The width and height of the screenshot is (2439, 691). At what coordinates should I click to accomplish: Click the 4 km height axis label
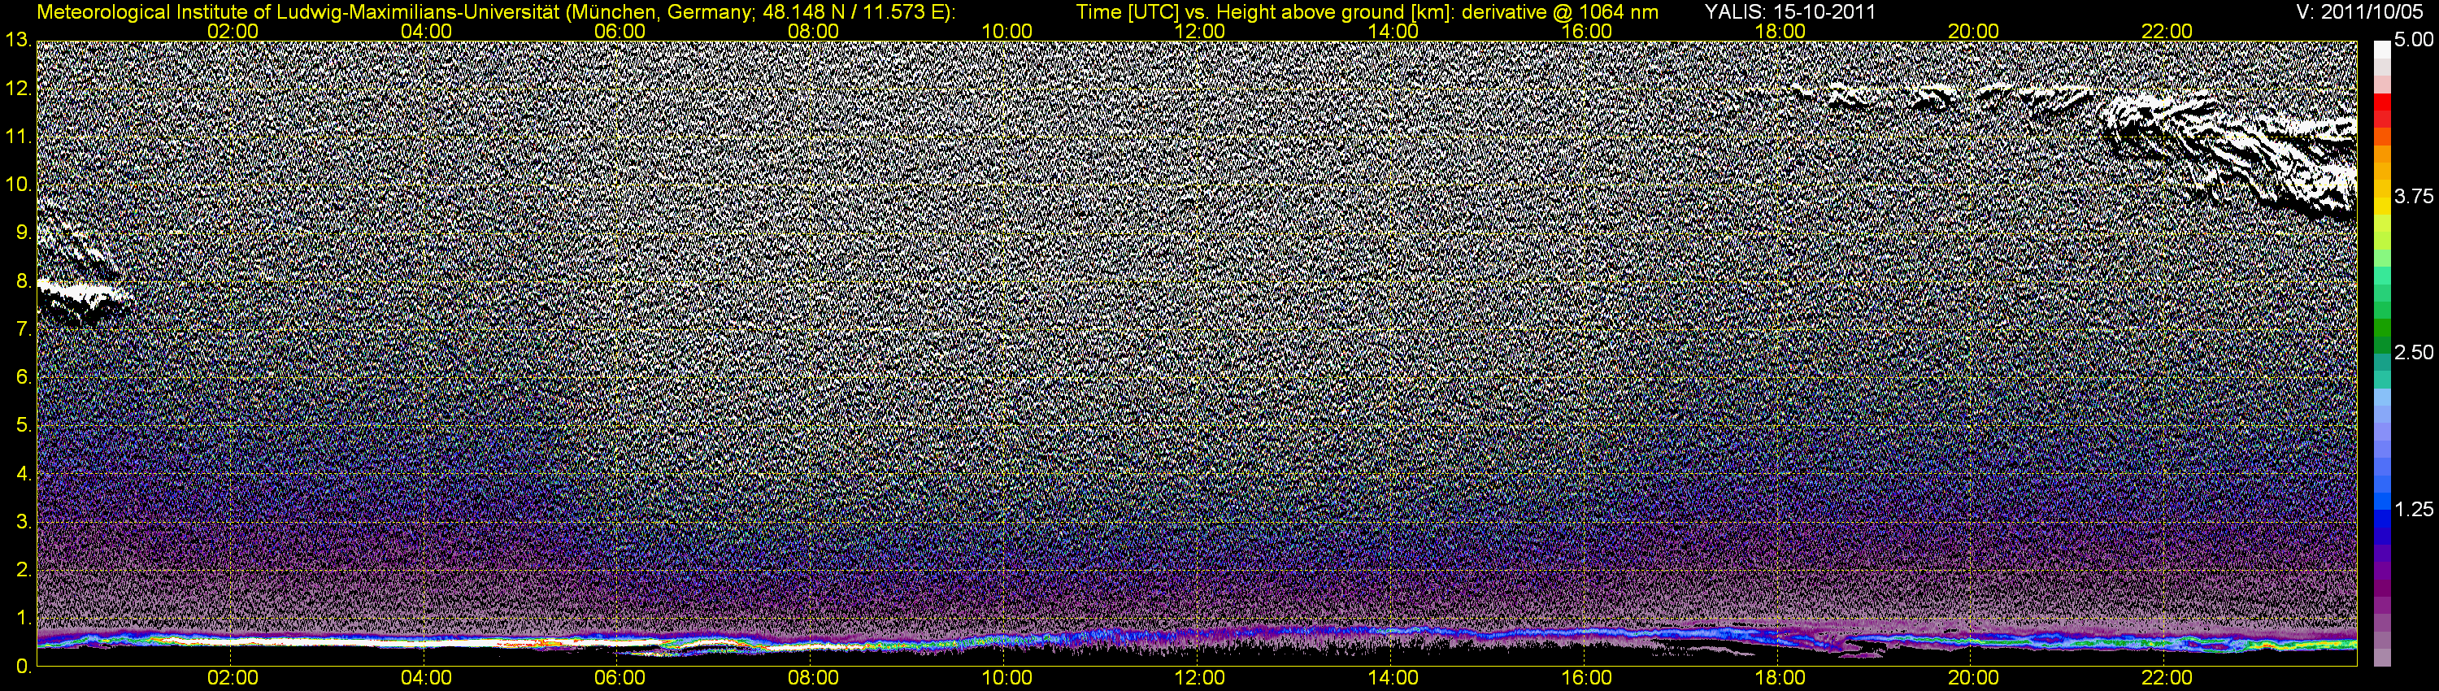click(24, 474)
